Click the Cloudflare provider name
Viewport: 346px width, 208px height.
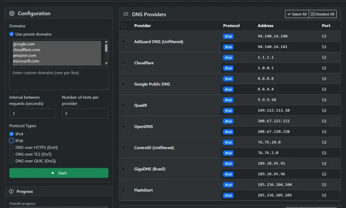click(144, 63)
